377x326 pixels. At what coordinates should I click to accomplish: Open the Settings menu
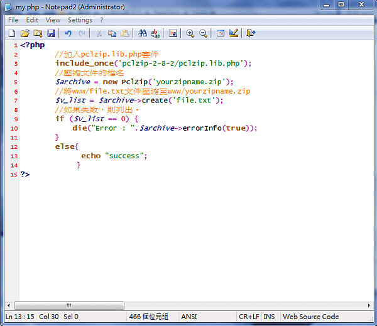tap(80, 20)
